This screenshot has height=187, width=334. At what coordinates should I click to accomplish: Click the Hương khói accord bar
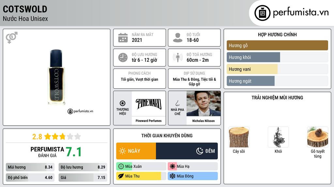tap(277, 57)
